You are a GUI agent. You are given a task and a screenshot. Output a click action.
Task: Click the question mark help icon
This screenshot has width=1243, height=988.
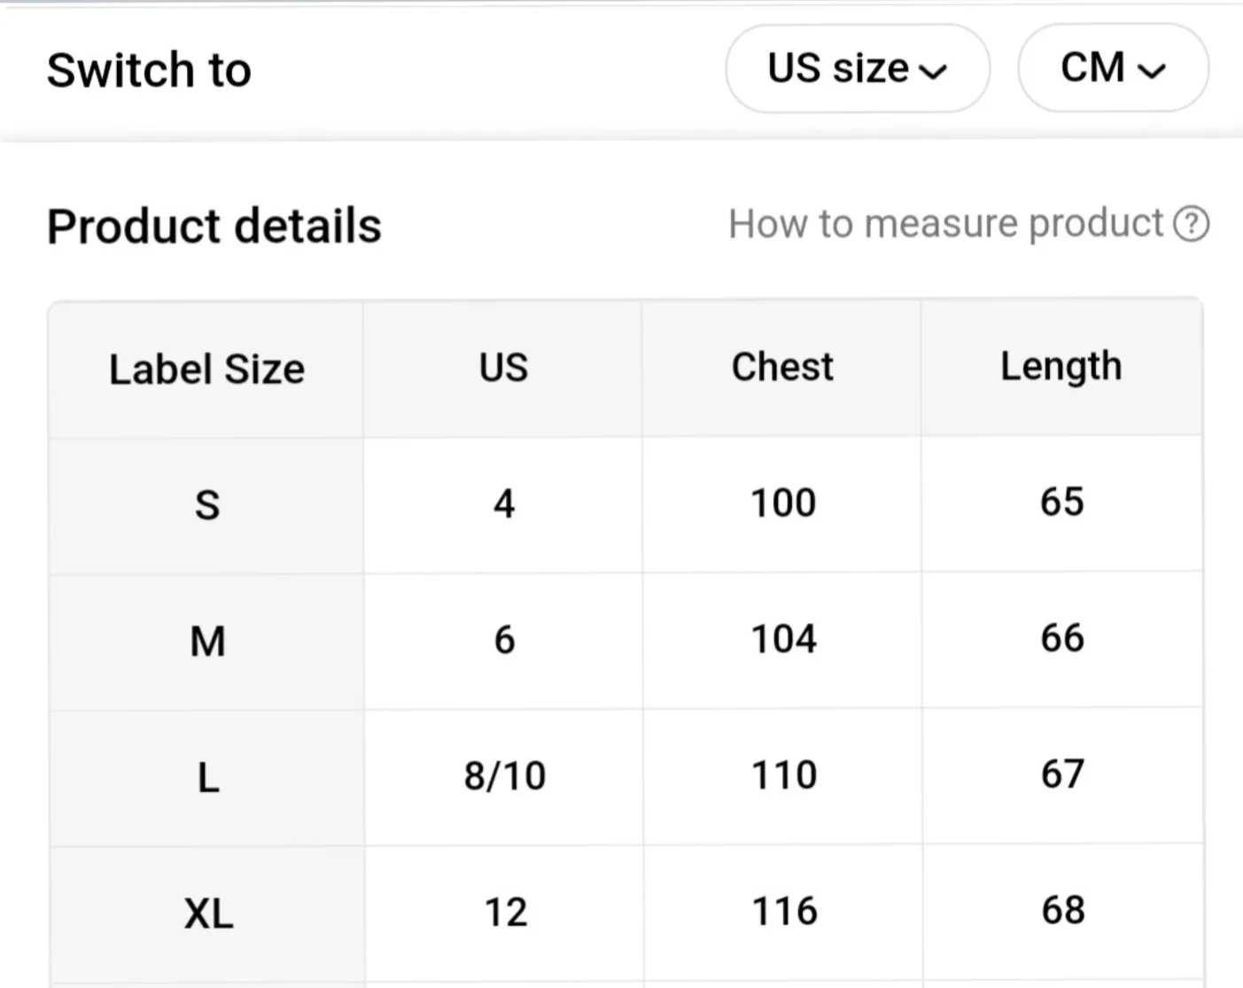click(x=1193, y=223)
